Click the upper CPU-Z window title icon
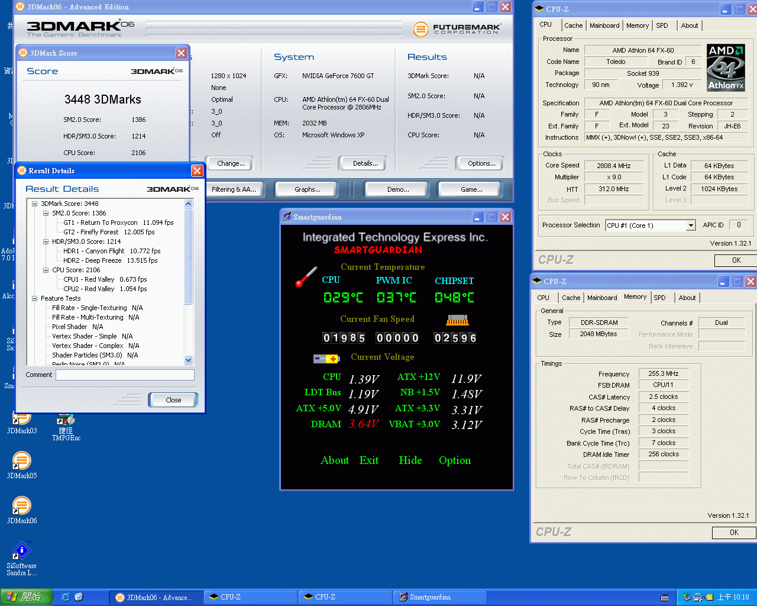The image size is (757, 606). click(x=539, y=9)
